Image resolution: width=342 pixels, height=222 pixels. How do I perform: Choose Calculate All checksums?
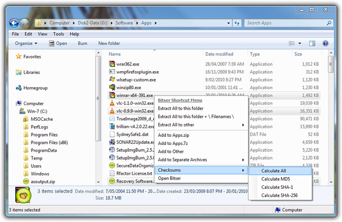tap(280, 171)
